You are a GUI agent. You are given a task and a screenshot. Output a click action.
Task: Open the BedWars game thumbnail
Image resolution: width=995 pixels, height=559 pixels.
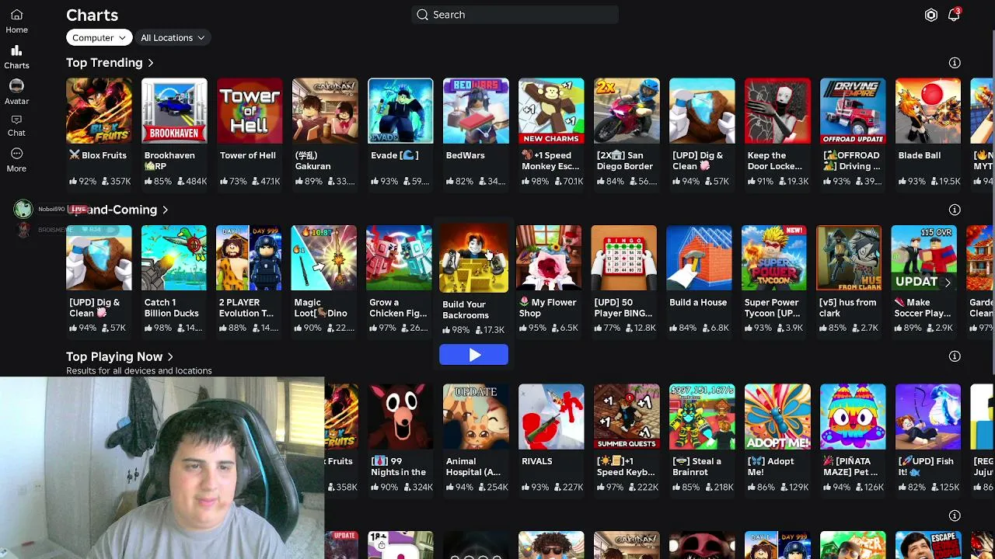[476, 111]
